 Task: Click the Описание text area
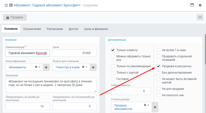[51, 85]
